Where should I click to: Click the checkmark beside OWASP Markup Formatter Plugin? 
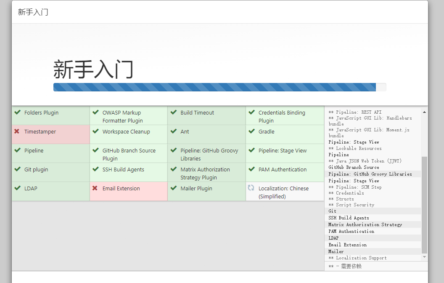[96, 112]
